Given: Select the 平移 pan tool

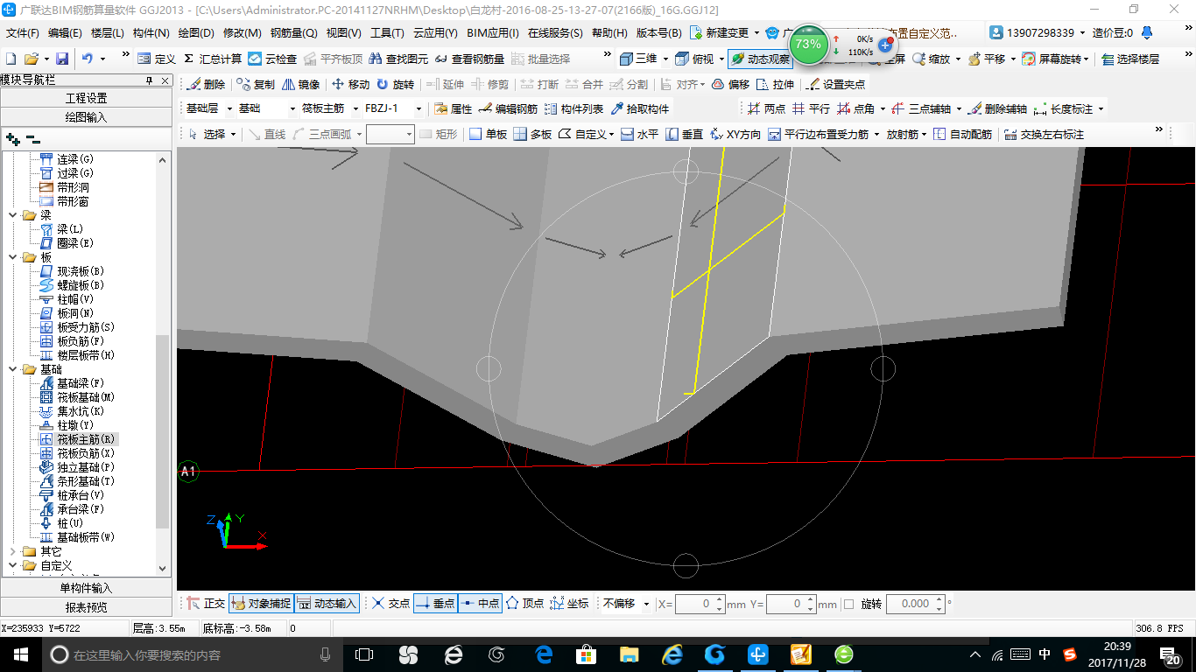Looking at the screenshot, I should point(987,59).
